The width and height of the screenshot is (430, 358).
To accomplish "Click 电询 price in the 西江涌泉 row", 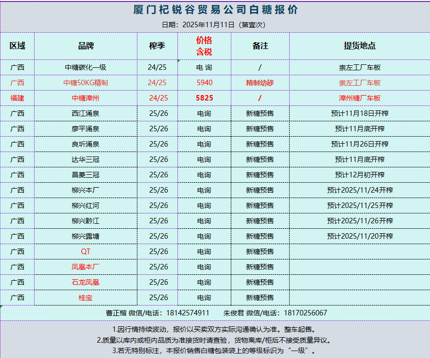I will click(204, 113).
